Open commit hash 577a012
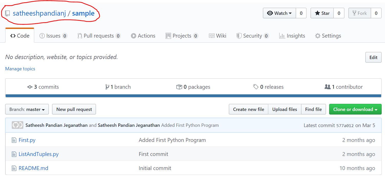The height and width of the screenshot is (180, 385). click(x=345, y=126)
